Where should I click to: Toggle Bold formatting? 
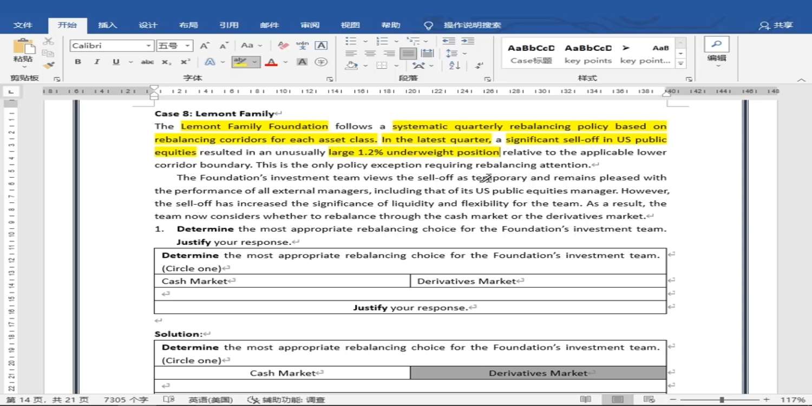point(78,62)
